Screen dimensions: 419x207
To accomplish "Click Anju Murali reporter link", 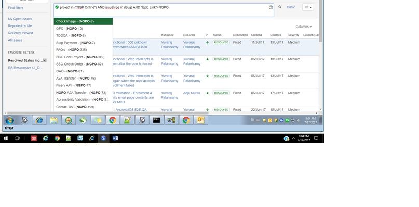I will (x=192, y=93).
